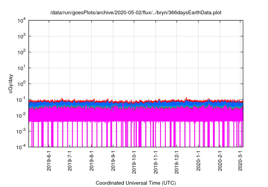268x187 pixels.
Task: Click the Coordinated Universal Time (UTC) label
Action: tap(136, 183)
